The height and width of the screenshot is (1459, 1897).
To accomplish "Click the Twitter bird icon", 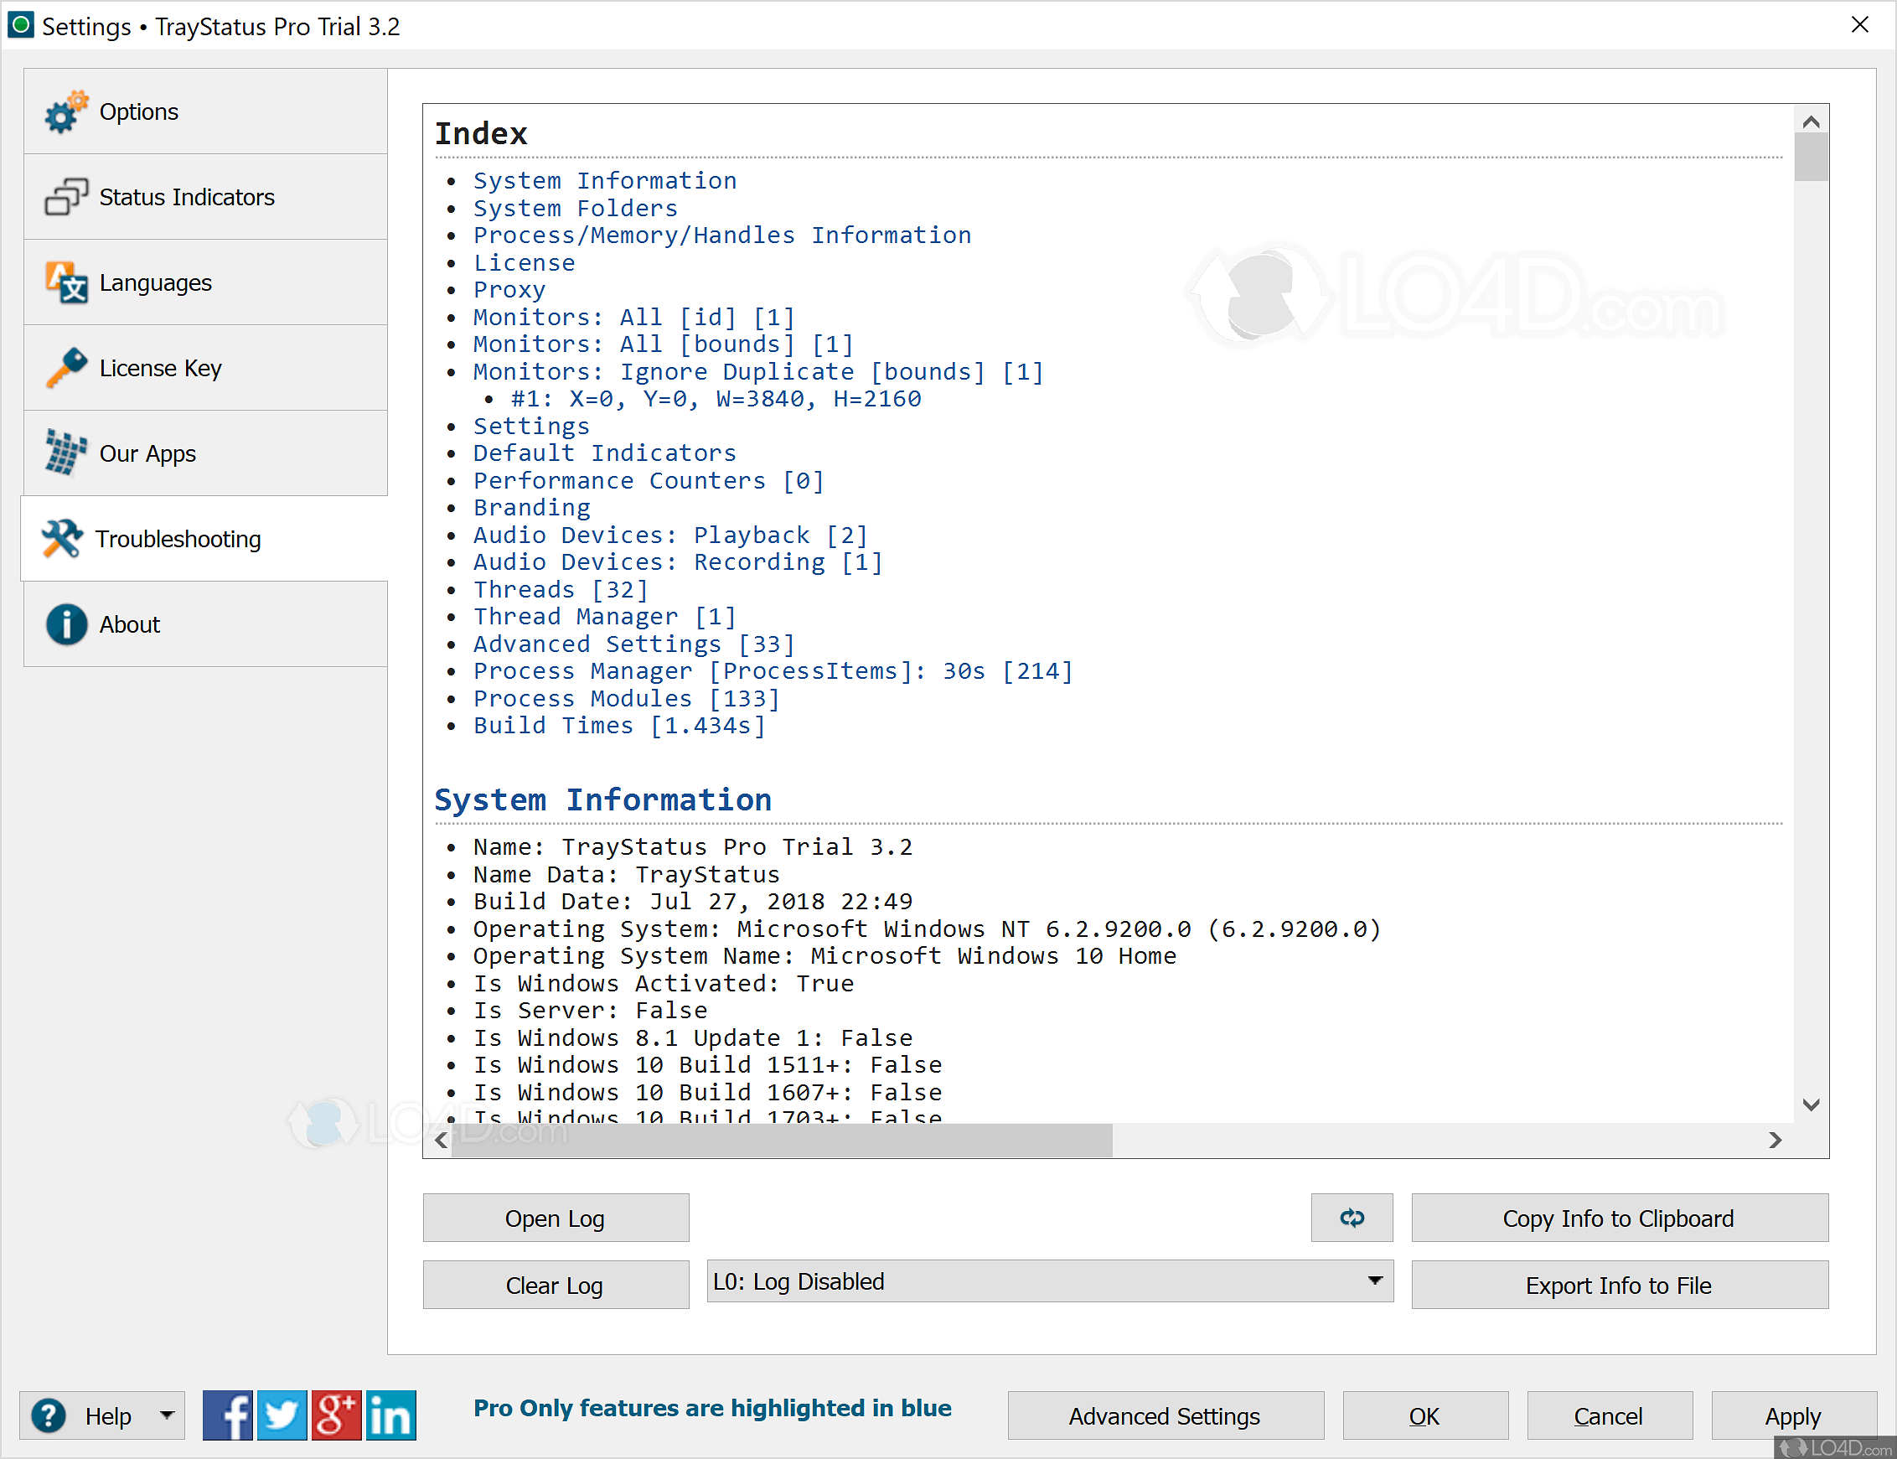I will [x=282, y=1415].
